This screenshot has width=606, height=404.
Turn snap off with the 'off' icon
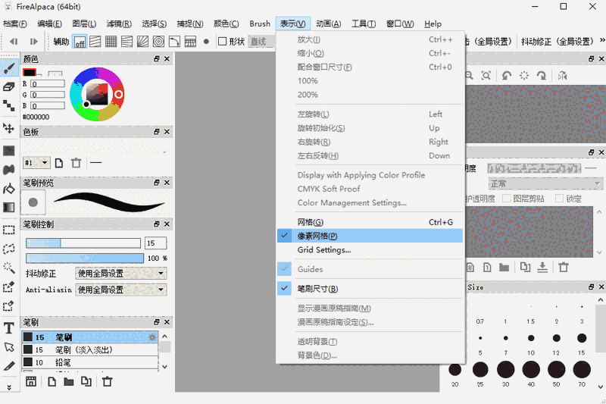[80, 42]
